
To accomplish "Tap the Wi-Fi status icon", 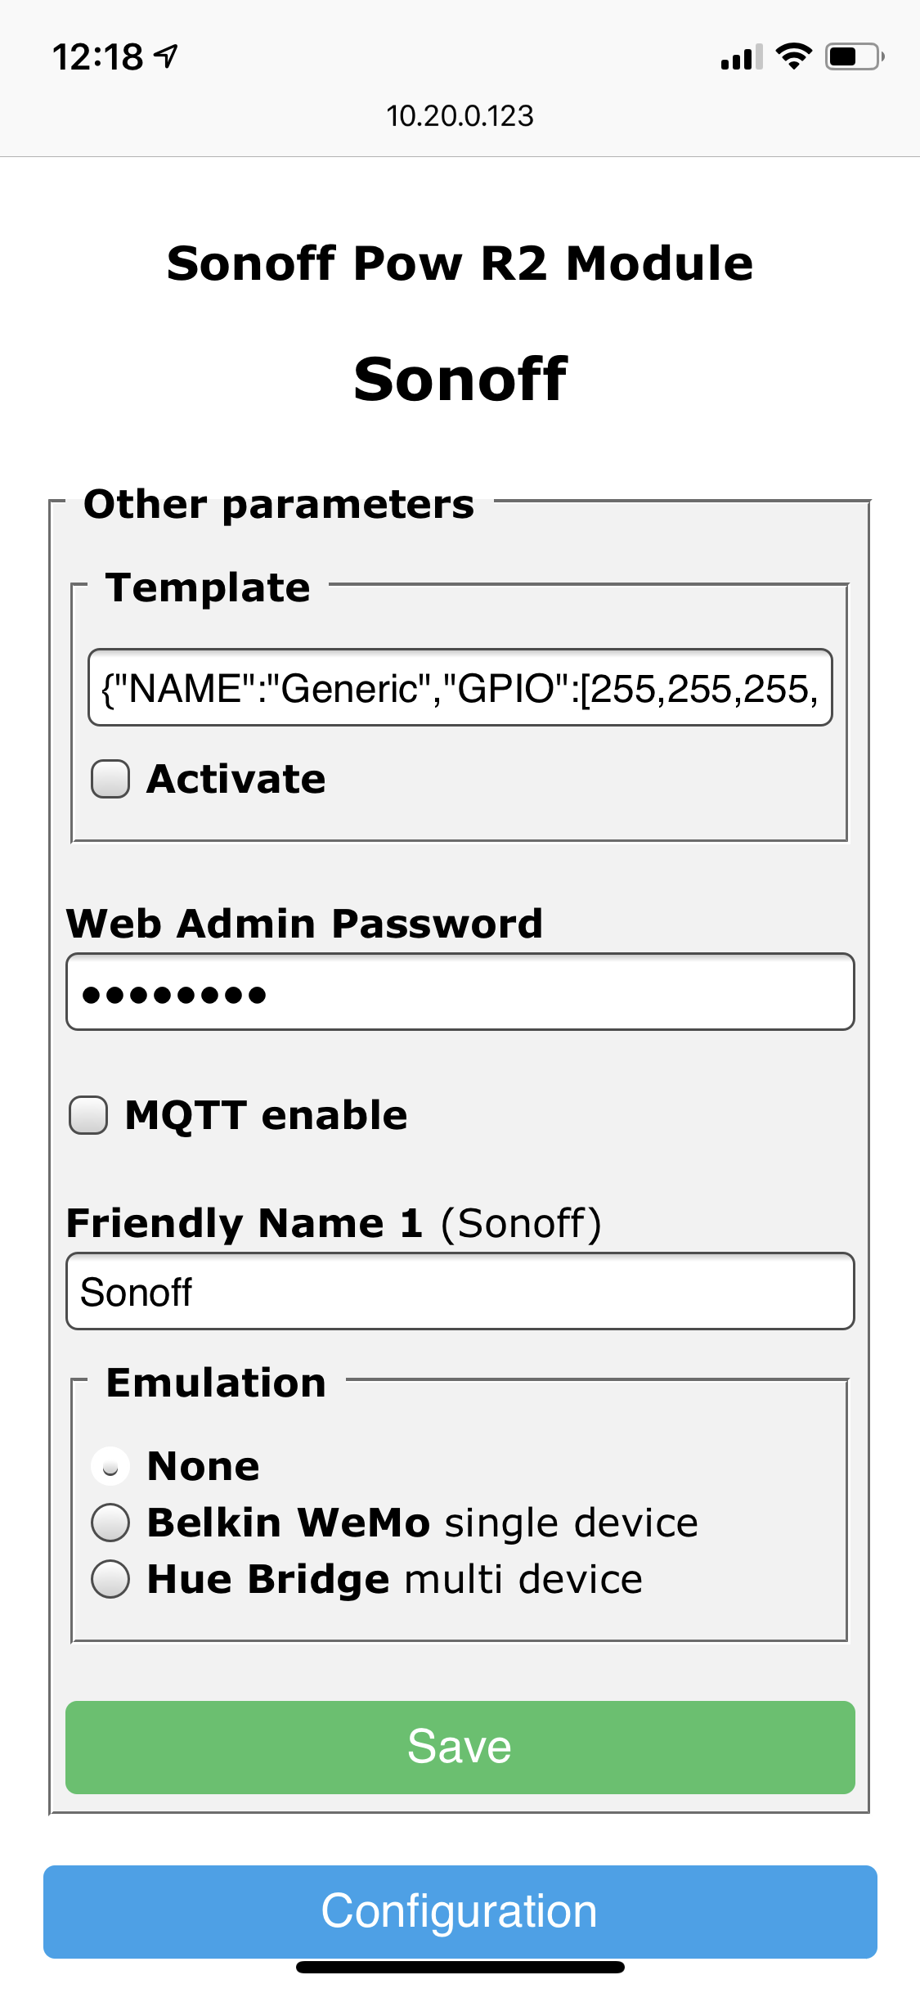I will (792, 56).
